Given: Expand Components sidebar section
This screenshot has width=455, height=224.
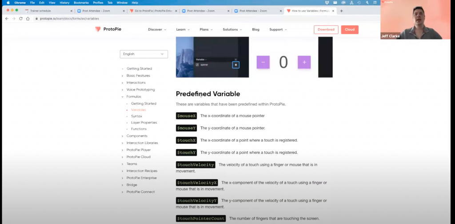Looking at the screenshot, I should (137, 136).
